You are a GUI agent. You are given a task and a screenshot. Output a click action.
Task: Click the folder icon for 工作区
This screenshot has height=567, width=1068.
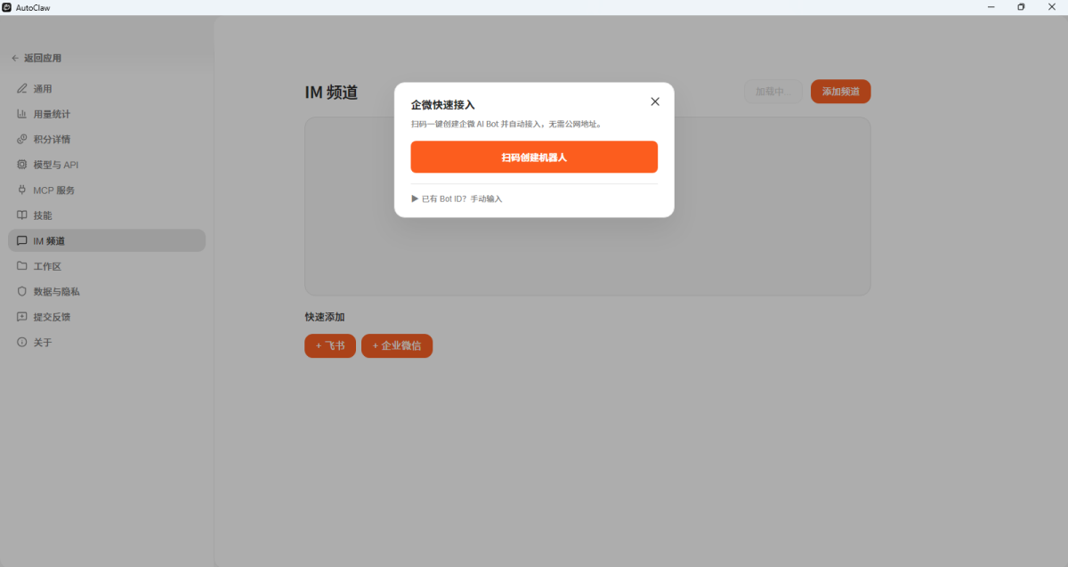coord(22,266)
